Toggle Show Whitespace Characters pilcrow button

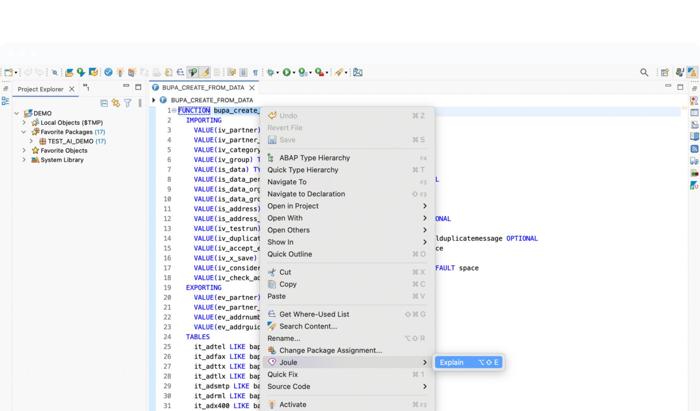point(255,72)
